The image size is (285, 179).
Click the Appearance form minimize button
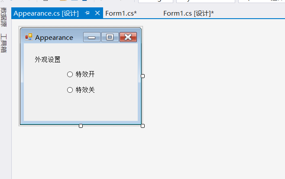(x=92, y=37)
